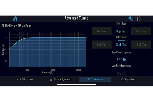Mute audio with the speaker icon
Screen dimensions: 153x102
point(131,18)
